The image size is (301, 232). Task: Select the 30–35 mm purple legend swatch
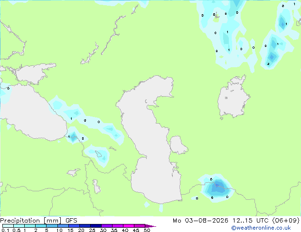pyautogui.click(x=106, y=226)
